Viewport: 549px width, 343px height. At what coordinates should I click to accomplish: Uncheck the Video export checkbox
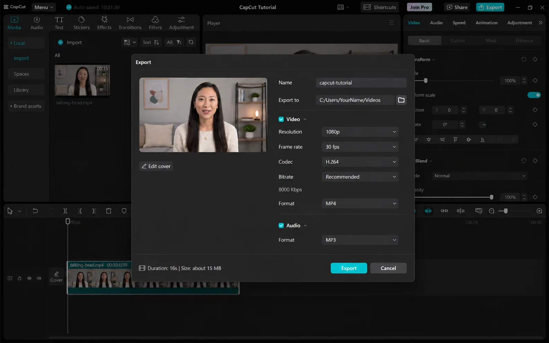click(x=281, y=119)
